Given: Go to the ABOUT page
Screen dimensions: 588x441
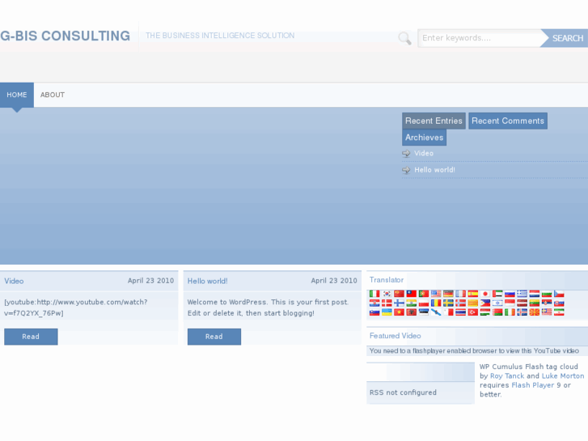Looking at the screenshot, I should click(53, 95).
